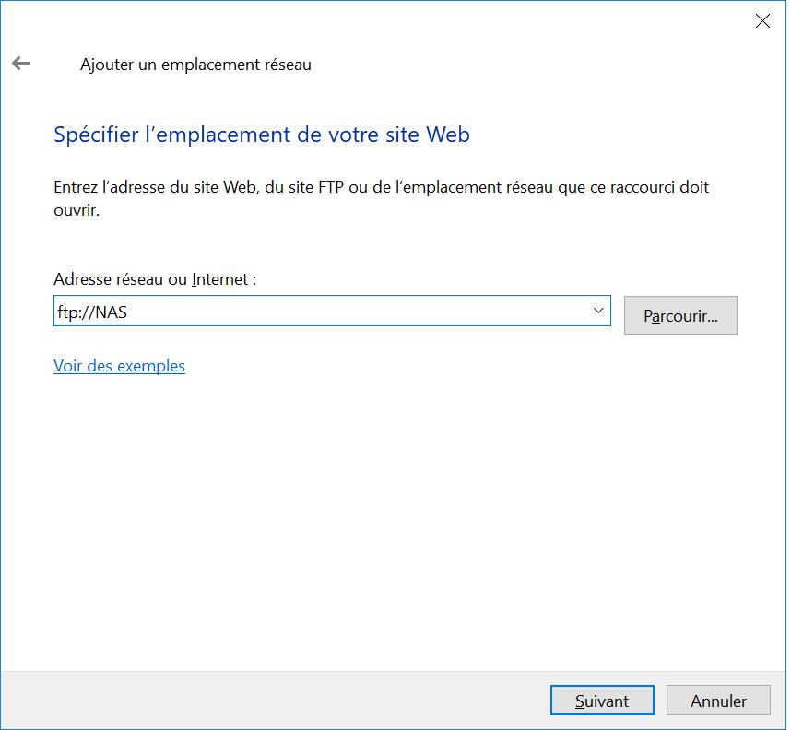791x730 pixels.
Task: Click the Ajouter un emplacement réseau title
Action: point(195,65)
